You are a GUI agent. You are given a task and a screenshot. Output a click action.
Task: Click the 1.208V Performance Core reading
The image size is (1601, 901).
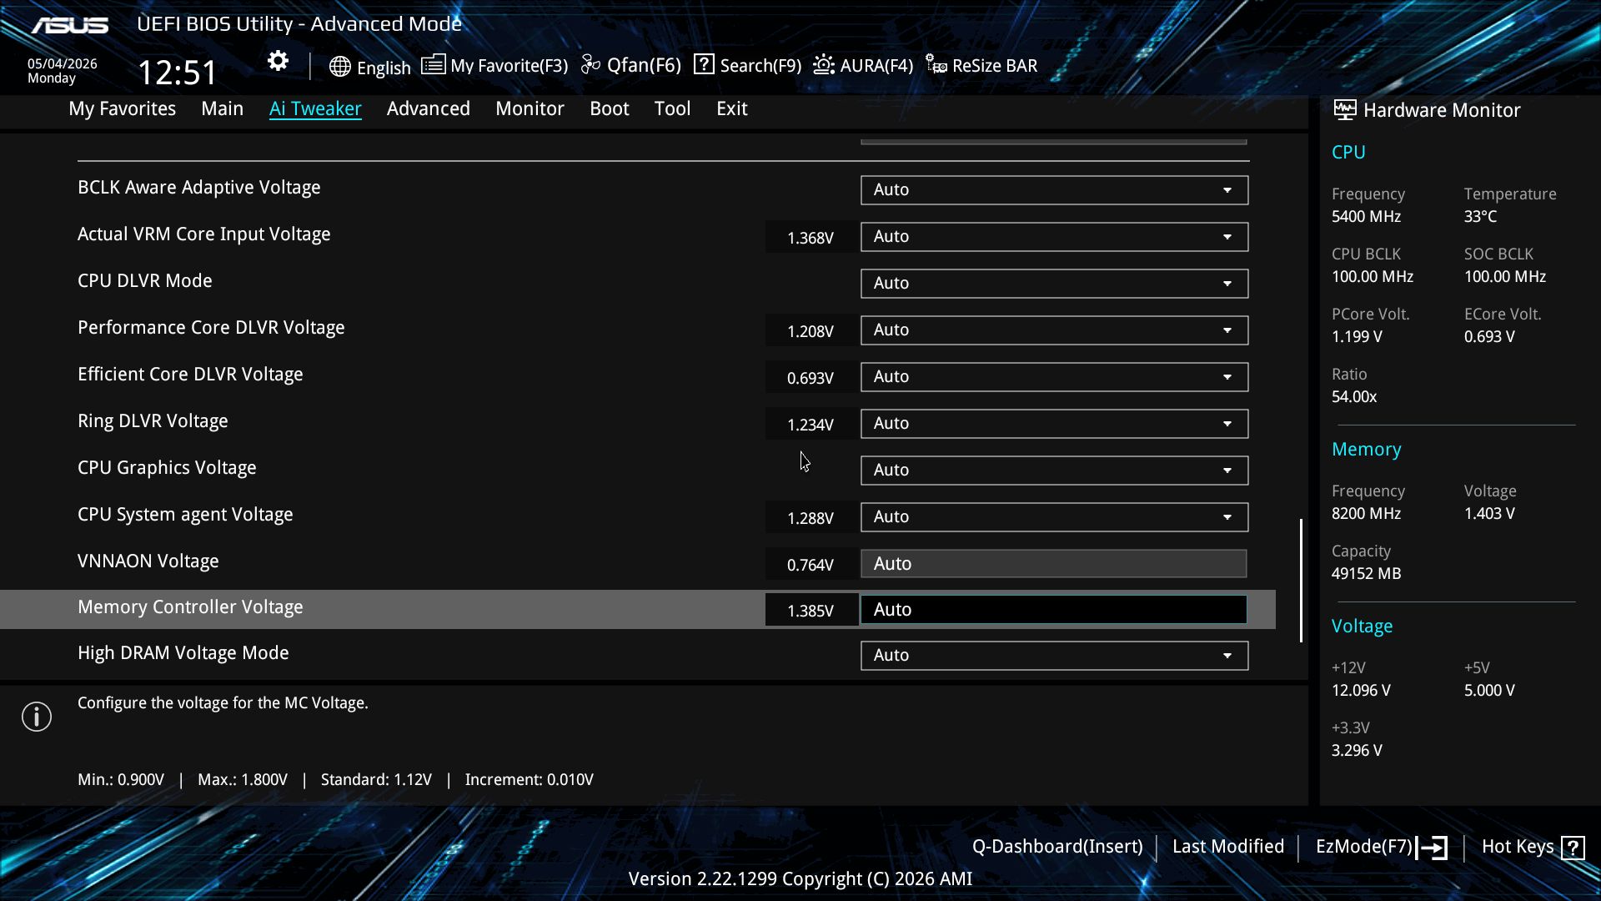click(811, 331)
